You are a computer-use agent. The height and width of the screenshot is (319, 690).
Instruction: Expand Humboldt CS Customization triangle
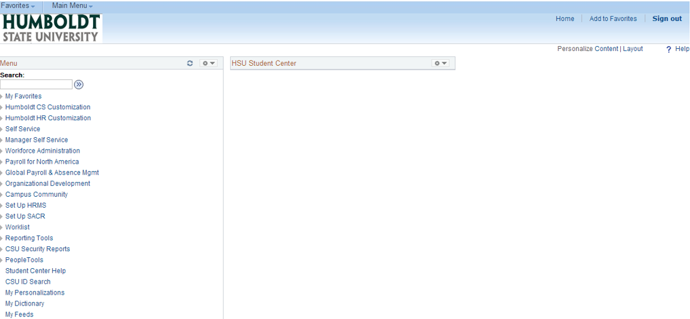click(2, 107)
